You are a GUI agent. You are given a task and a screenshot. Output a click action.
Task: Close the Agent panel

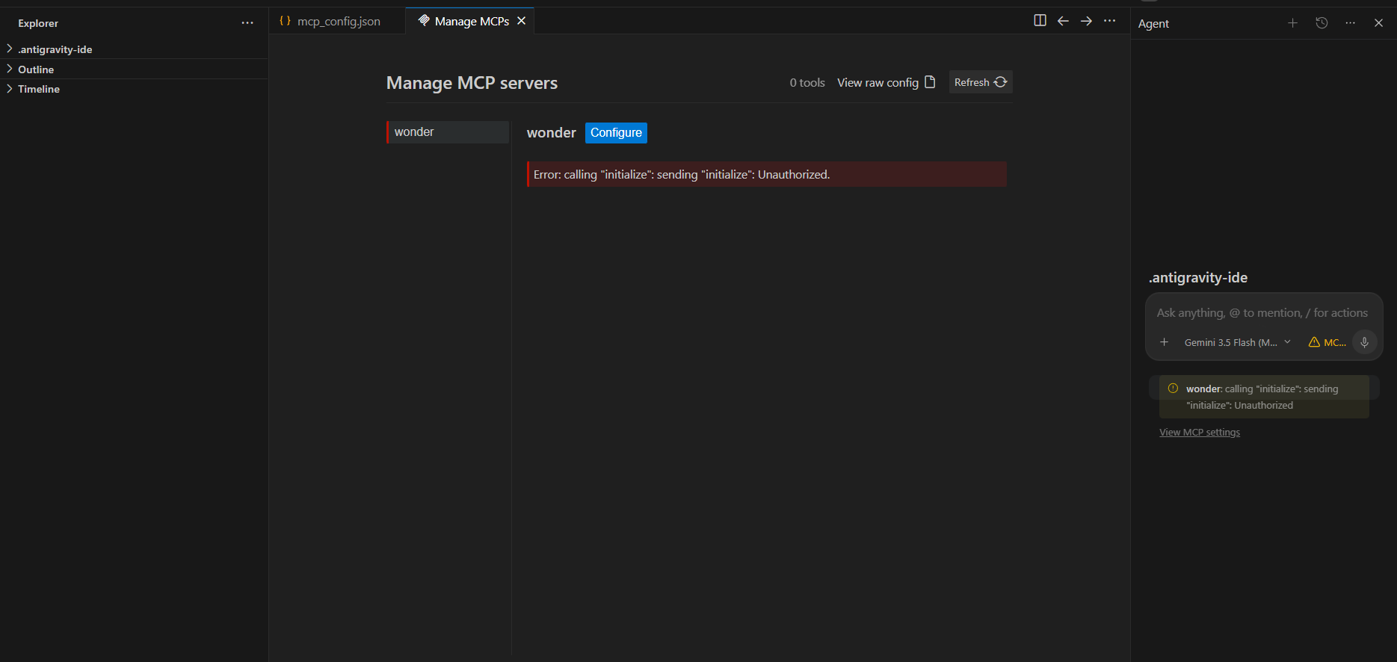coord(1379,23)
